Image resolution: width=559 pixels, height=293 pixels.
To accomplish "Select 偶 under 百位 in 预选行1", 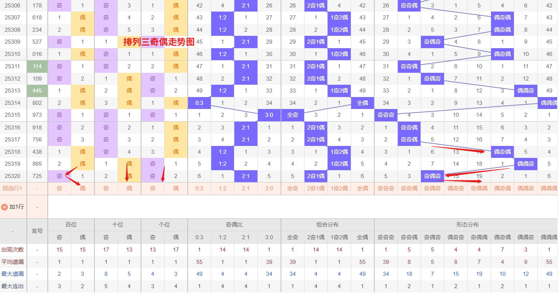I will coord(82,188).
